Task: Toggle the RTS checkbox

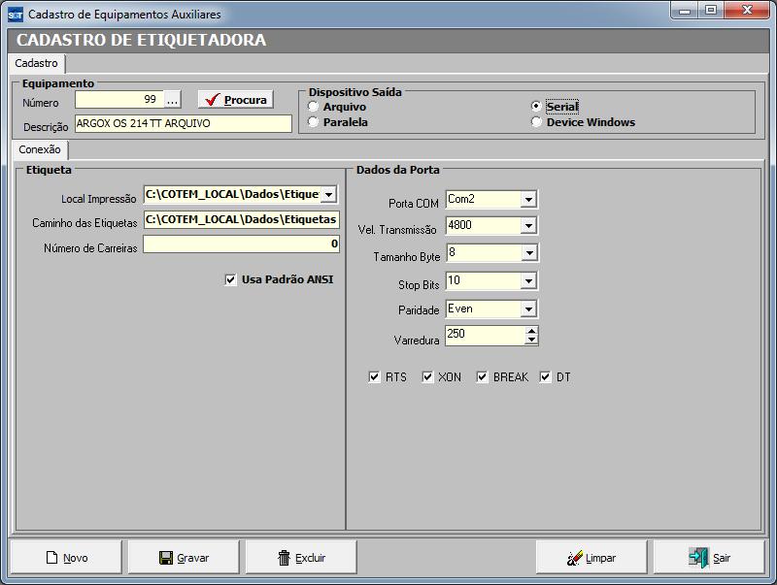Action: click(x=375, y=376)
